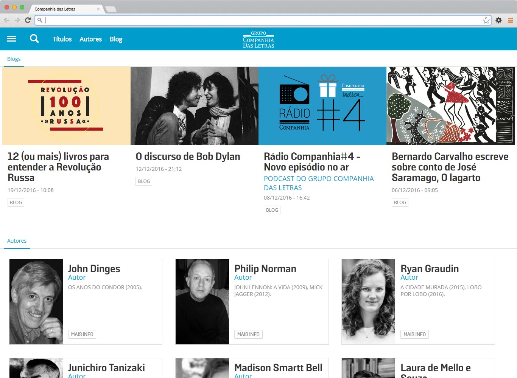Click the Revolução Russa 100 anos thumbnail
Viewport: 517px width, 378px height.
tap(66, 106)
